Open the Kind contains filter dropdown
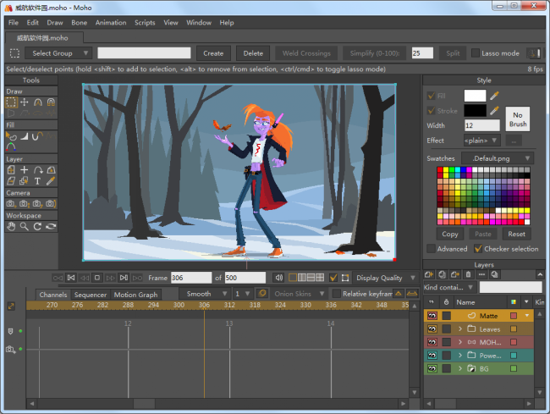Viewport: 550px width, 414px height. (449, 287)
